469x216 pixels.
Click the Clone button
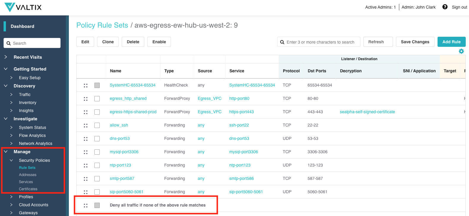(108, 42)
